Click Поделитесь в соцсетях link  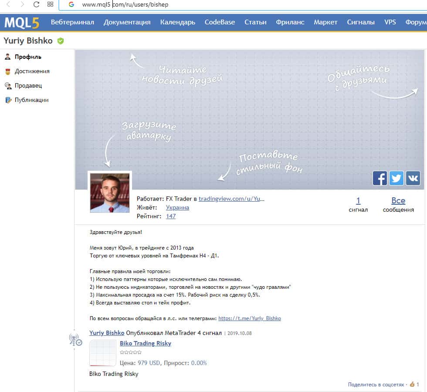coord(376,384)
